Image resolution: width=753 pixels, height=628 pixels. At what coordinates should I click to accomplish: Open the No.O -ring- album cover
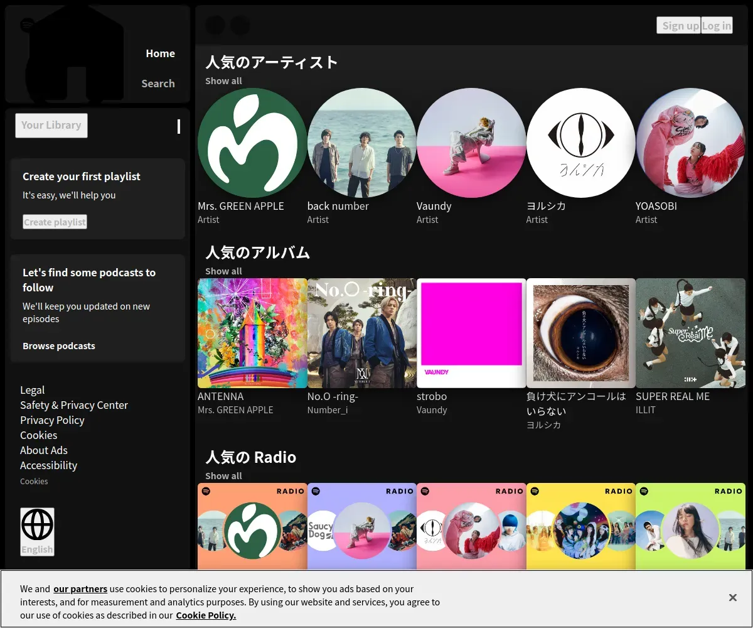362,333
